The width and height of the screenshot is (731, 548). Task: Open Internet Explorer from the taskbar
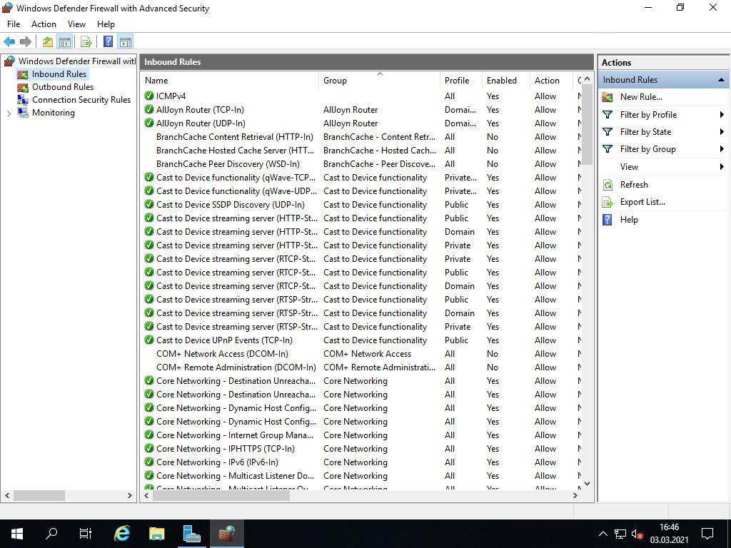tap(123, 533)
